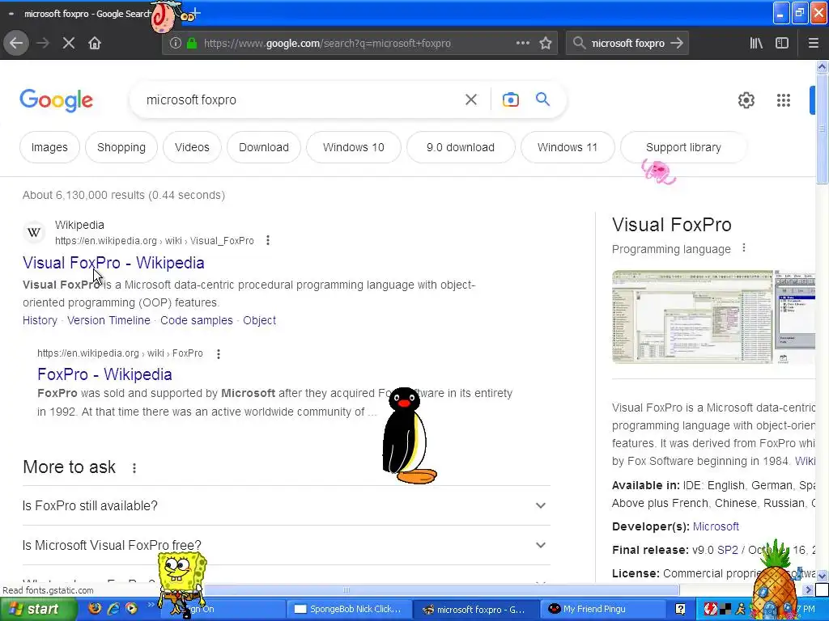829x621 pixels.
Task: Focus the Firefox toolbar search field
Action: tap(627, 44)
